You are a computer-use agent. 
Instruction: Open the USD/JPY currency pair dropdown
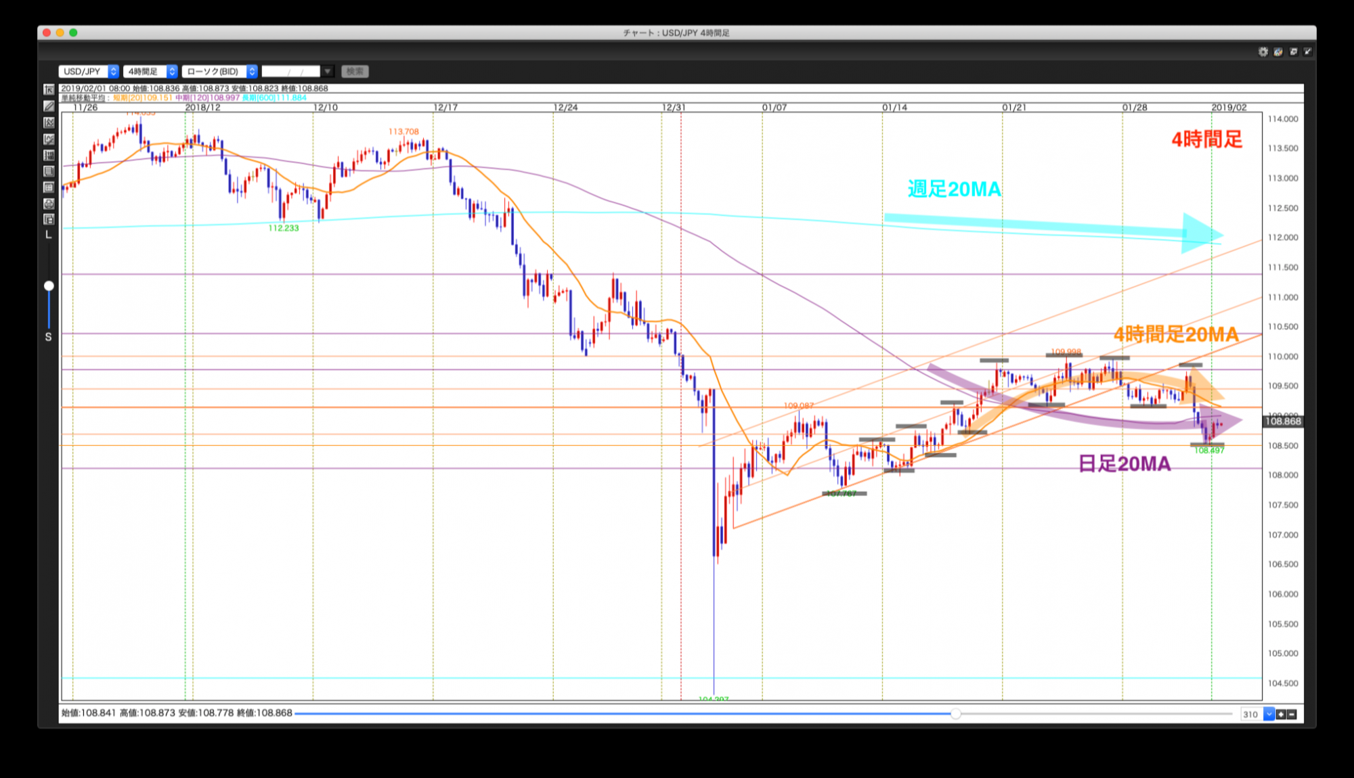(89, 71)
